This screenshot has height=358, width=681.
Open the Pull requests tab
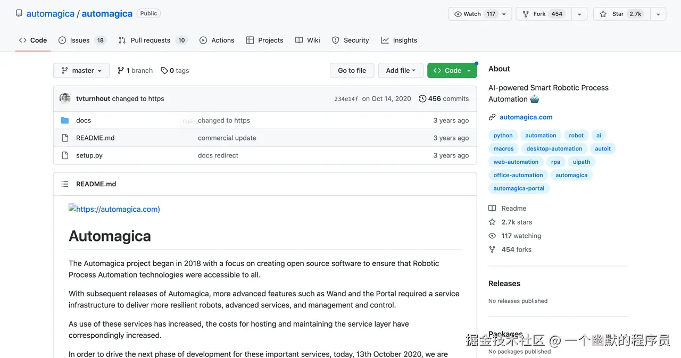tap(153, 40)
